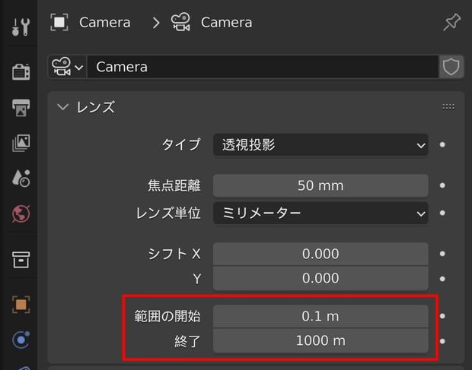Open the View Layer properties tab
This screenshot has width=472, height=370.
21,143
